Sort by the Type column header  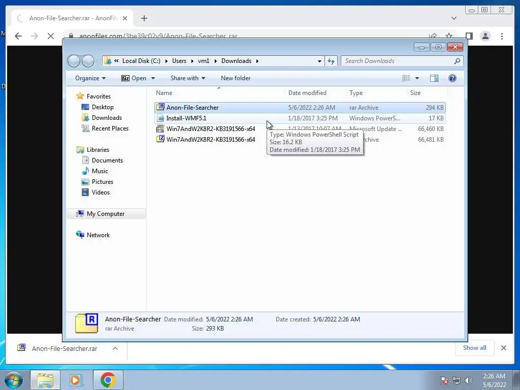tap(356, 93)
